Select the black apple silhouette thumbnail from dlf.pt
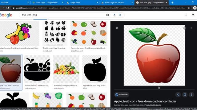The height and width of the screenshot is (110, 197). click(95, 69)
